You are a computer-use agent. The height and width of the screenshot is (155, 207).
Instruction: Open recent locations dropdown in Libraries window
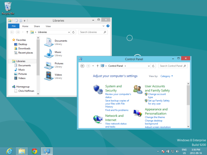(23, 32)
